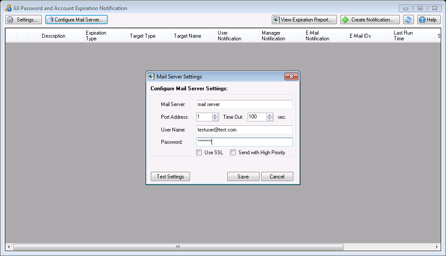Minimize the JiJi main window
446x256 pixels.
click(x=406, y=8)
